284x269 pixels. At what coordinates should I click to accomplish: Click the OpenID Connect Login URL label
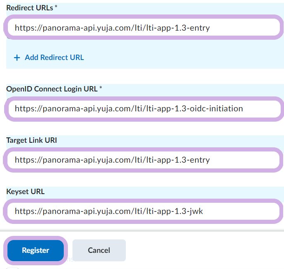coord(52,89)
